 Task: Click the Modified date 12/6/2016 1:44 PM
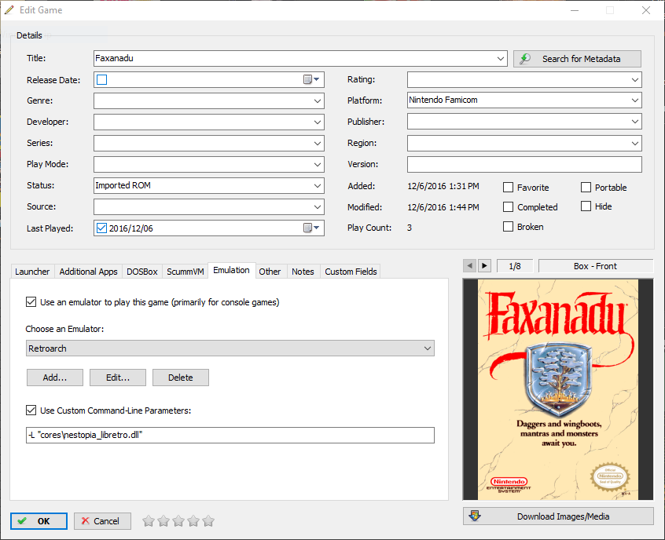pos(443,207)
